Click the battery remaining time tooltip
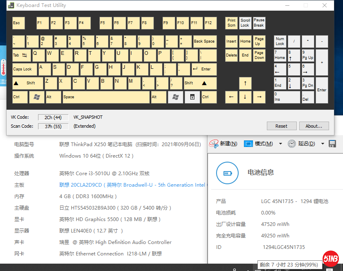 tap(290, 265)
